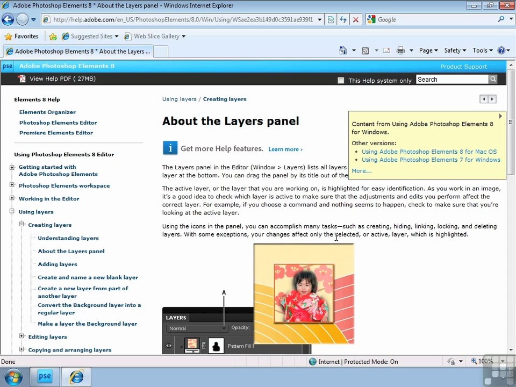Screen dimensions: 516x387
Task: Open the Understanding layers topic
Action: click(68, 238)
